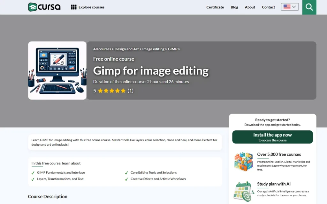Screen dimensions: 327x204
Task: Open the Explore courses menu
Action: click(x=91, y=7)
